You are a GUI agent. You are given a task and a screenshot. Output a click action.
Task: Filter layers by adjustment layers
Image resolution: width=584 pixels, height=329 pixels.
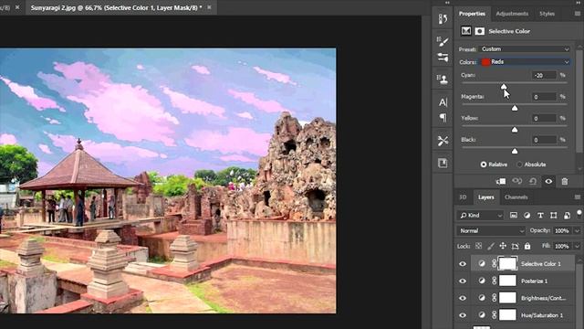coord(527,216)
